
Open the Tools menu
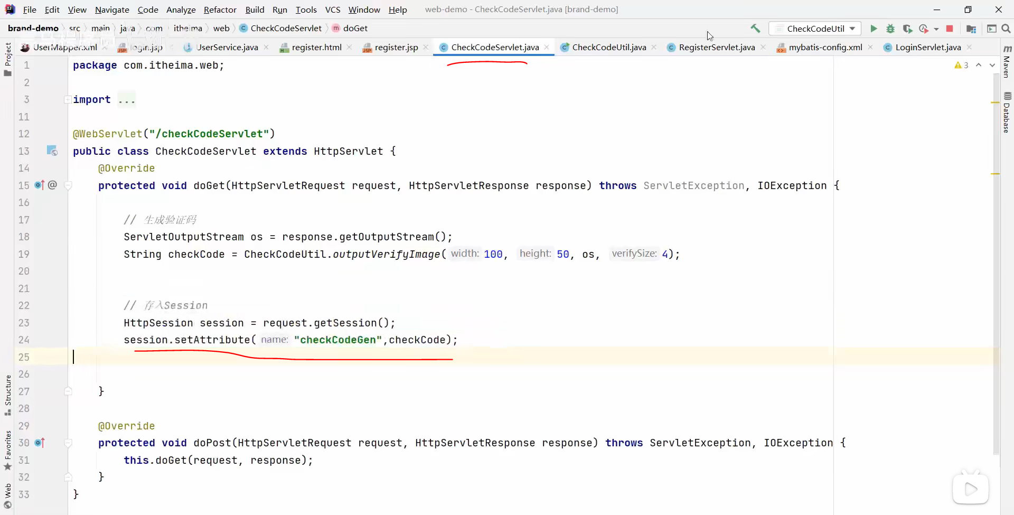(306, 10)
